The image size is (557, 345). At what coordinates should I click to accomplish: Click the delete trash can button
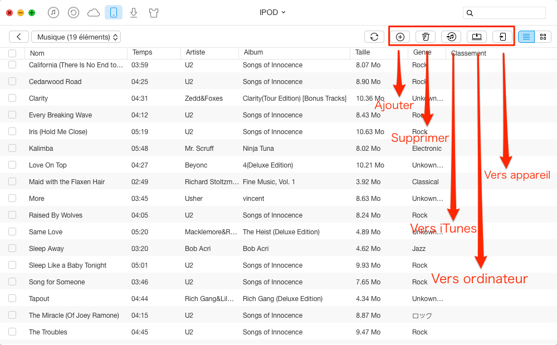click(x=426, y=37)
